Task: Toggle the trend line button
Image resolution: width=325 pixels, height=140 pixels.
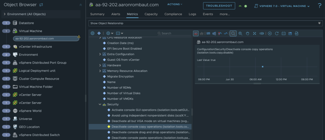Action: [x=226, y=33]
